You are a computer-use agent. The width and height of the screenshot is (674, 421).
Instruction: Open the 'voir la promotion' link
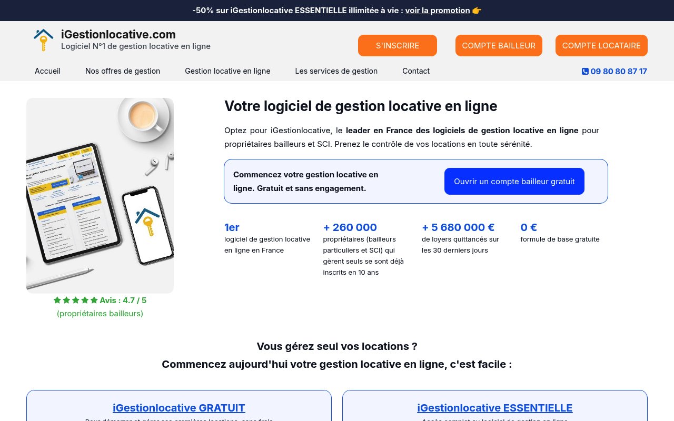[x=438, y=11]
